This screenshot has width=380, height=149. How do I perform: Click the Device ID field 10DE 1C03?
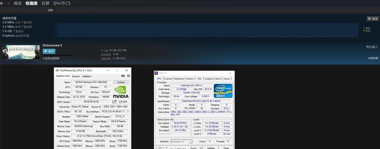tap(115, 107)
